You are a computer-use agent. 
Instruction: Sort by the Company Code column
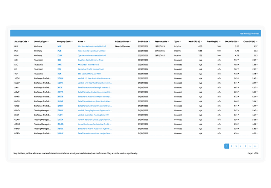[65, 42]
